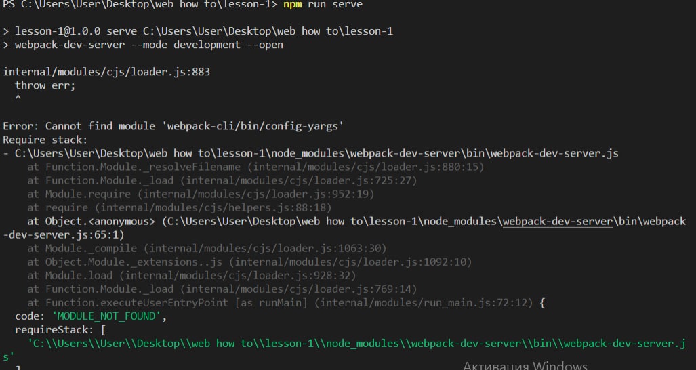Click the 'Module.require' loader.js:952:19 line

coord(201,194)
